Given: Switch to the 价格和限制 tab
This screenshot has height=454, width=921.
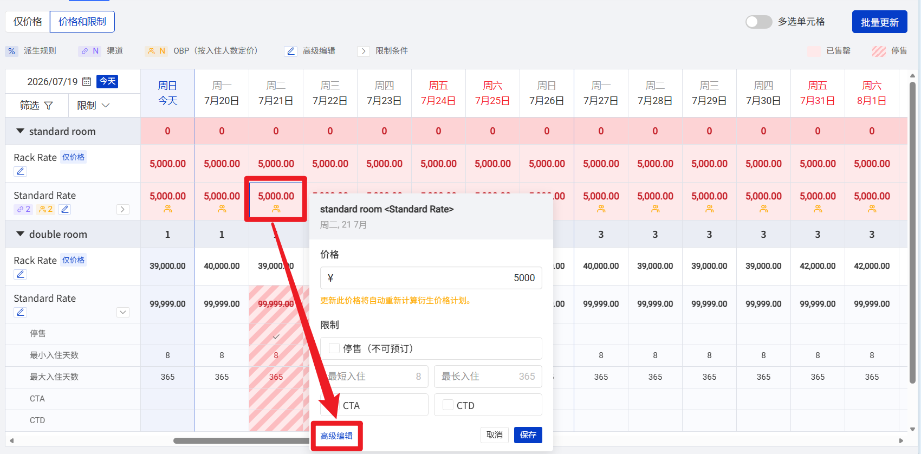Looking at the screenshot, I should click(x=82, y=22).
